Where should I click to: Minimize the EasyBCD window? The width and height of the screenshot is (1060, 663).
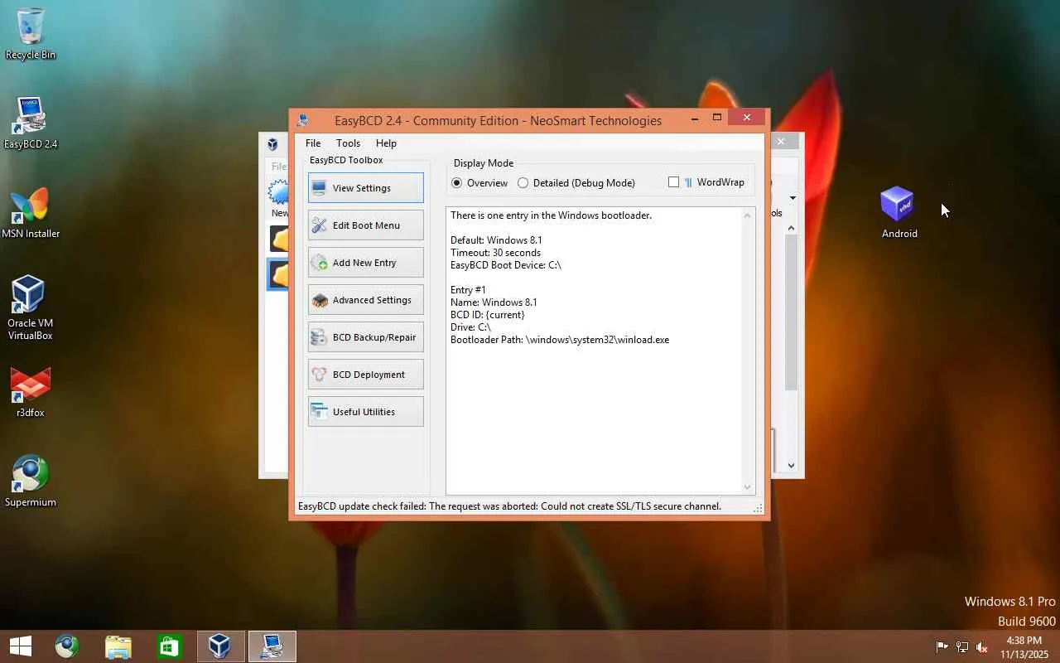click(694, 119)
